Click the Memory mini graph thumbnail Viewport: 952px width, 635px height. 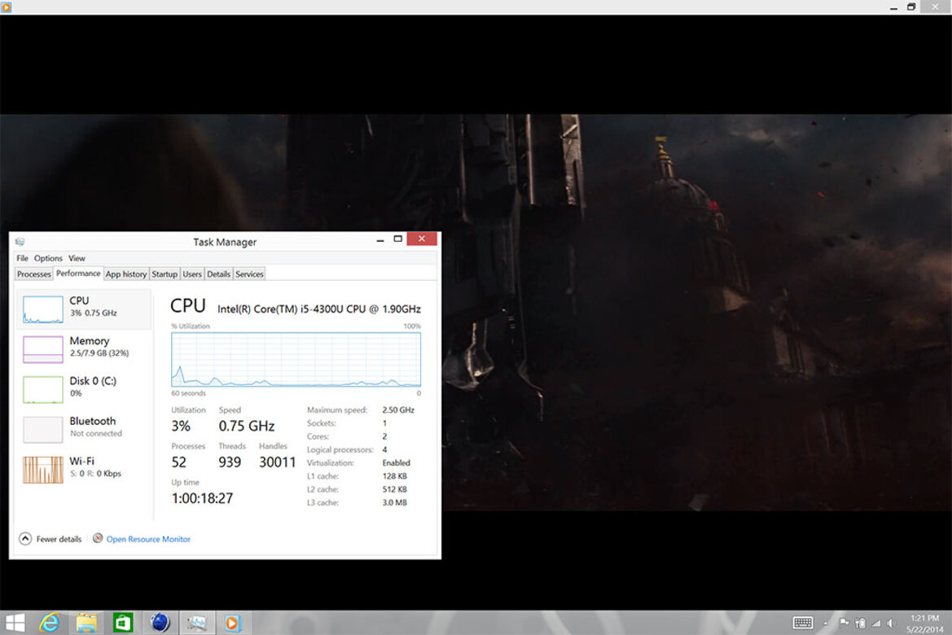[x=43, y=349]
